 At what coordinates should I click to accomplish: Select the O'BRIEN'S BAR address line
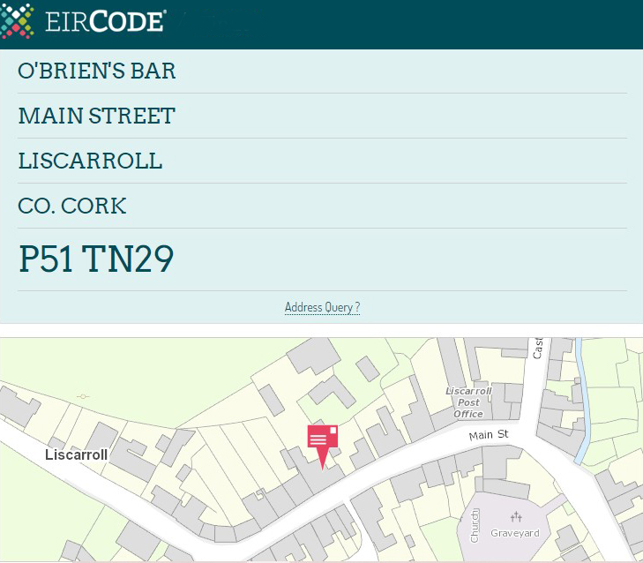coord(97,71)
